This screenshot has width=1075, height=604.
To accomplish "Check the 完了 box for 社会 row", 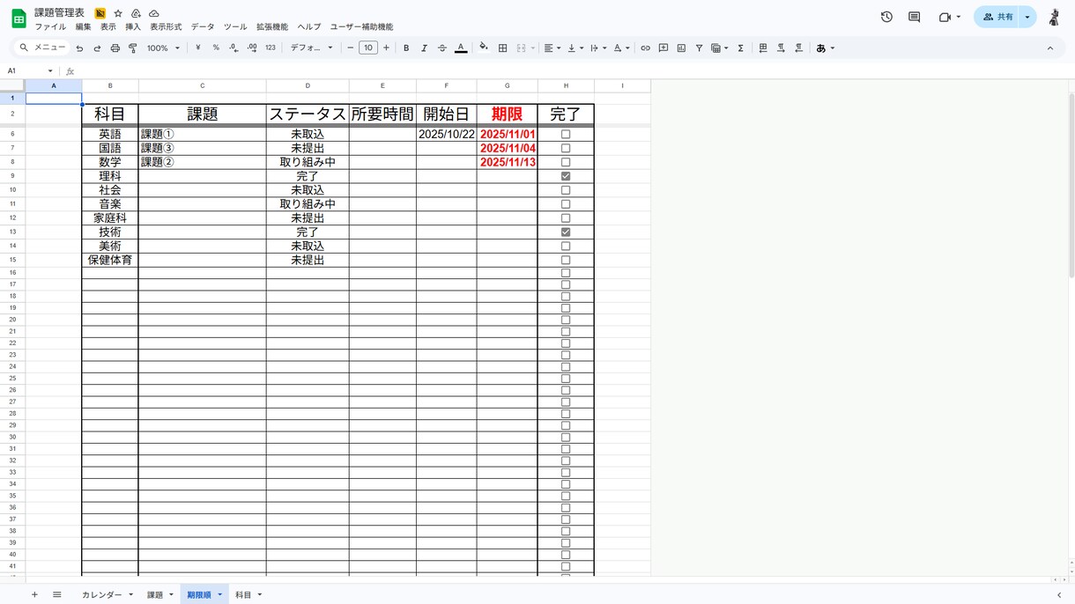I will 566,190.
